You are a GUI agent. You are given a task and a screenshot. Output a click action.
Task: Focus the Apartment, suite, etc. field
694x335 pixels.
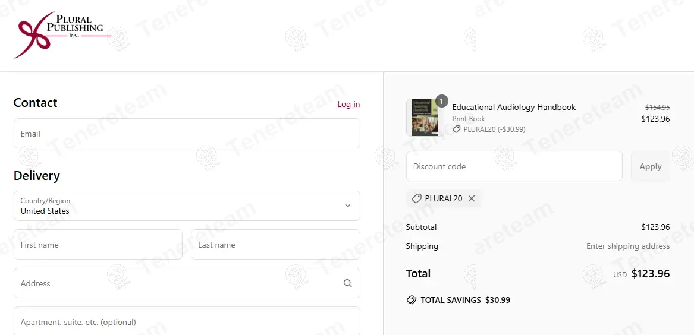[x=187, y=321]
